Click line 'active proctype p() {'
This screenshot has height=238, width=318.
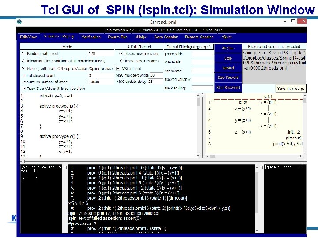(x=59, y=106)
